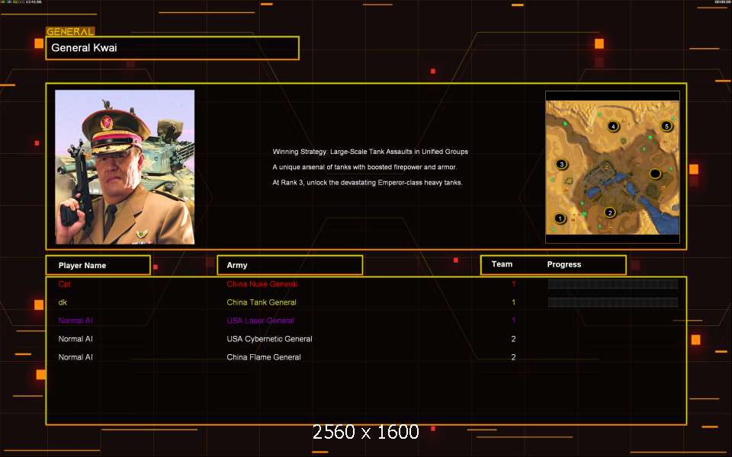
Task: Click the General Kwai portrait image
Action: click(125, 167)
